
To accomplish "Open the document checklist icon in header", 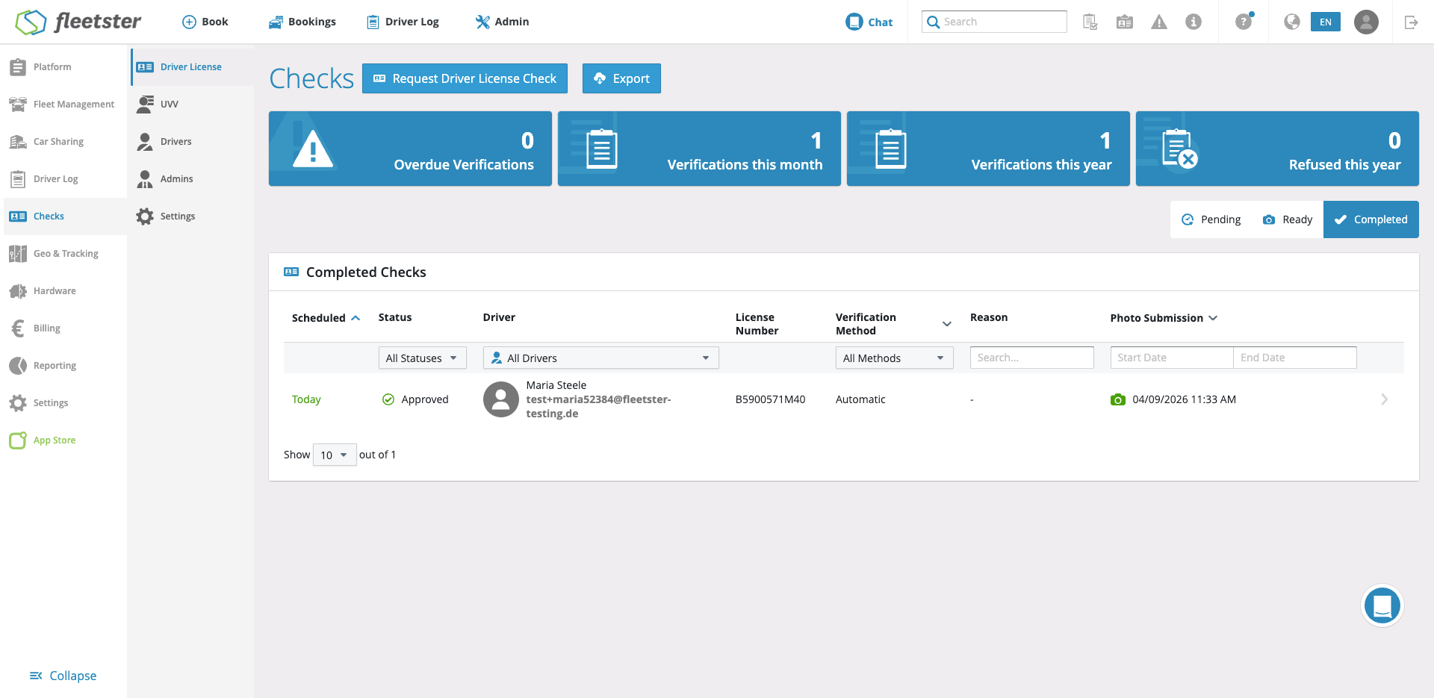I will [1090, 22].
